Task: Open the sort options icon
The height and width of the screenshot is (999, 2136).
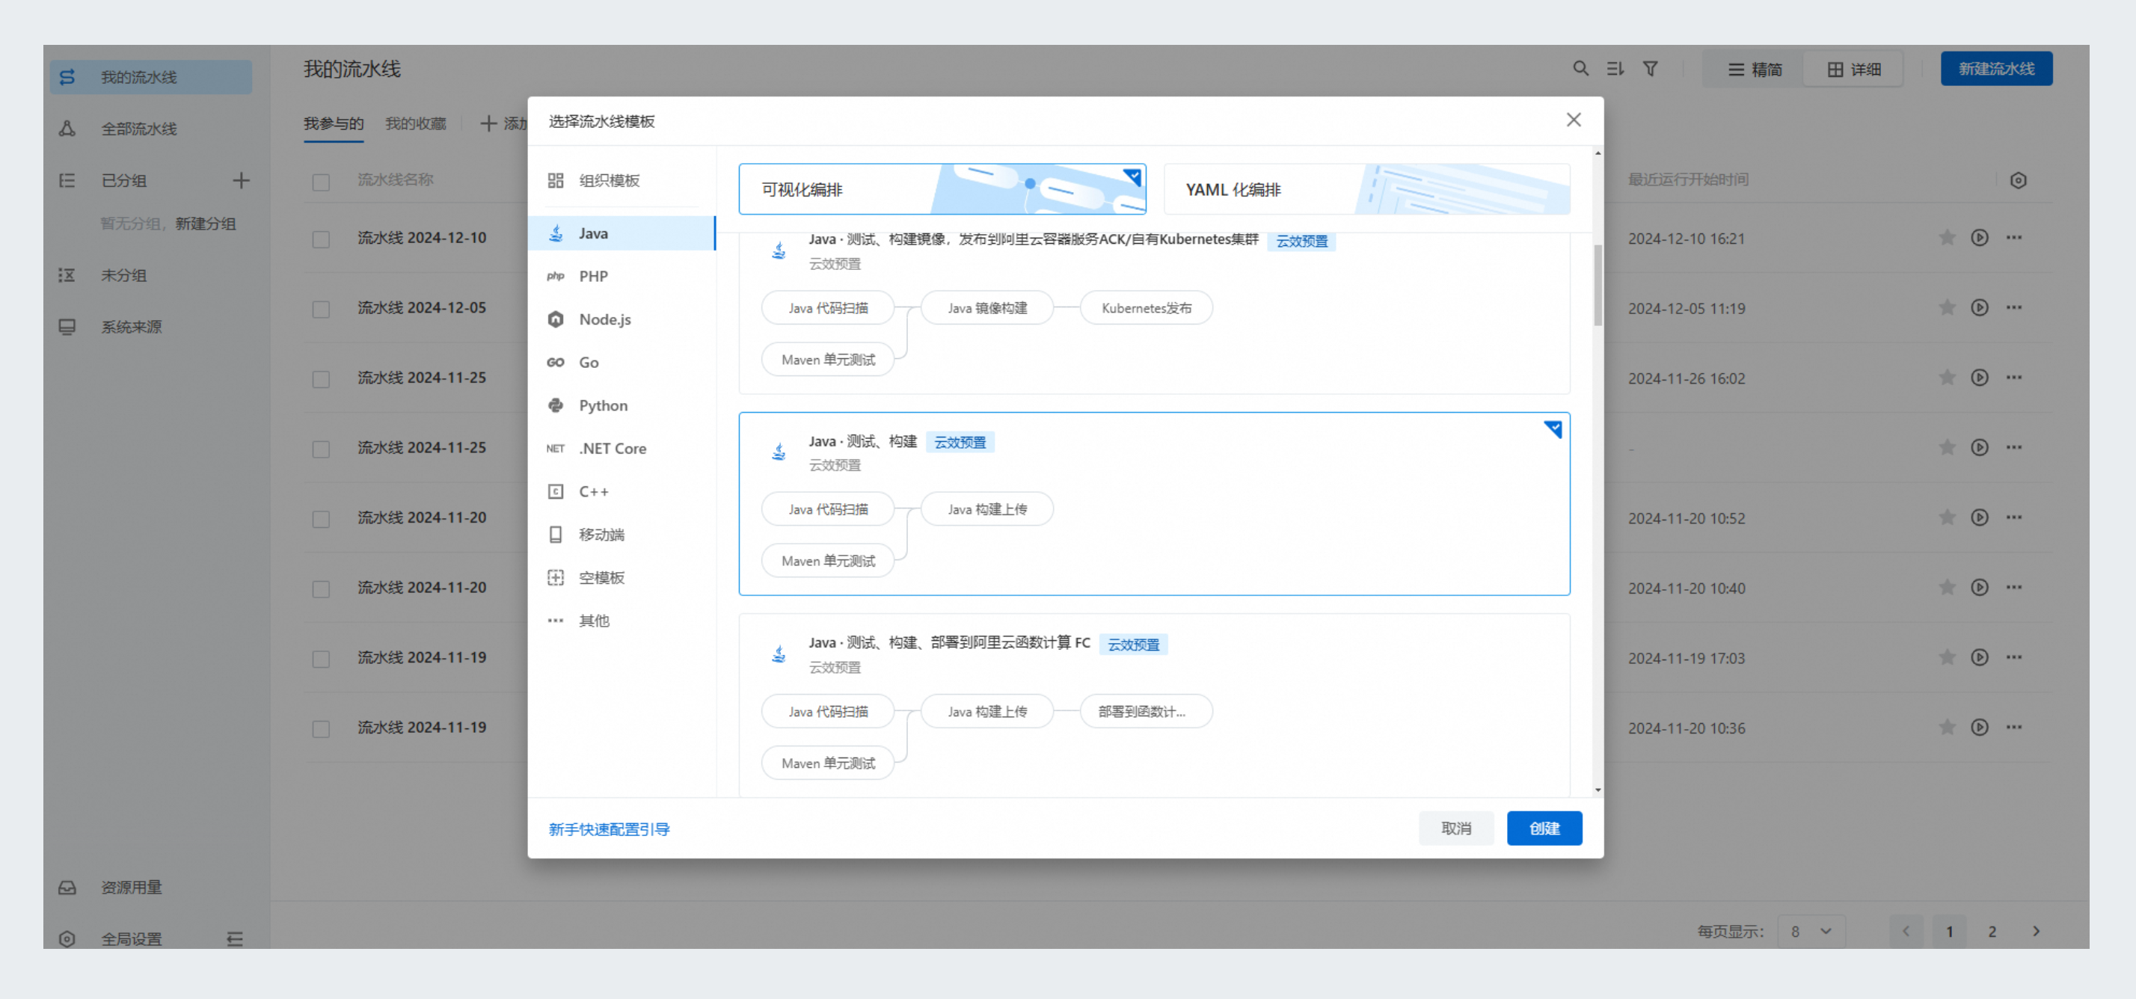Action: pos(1615,69)
